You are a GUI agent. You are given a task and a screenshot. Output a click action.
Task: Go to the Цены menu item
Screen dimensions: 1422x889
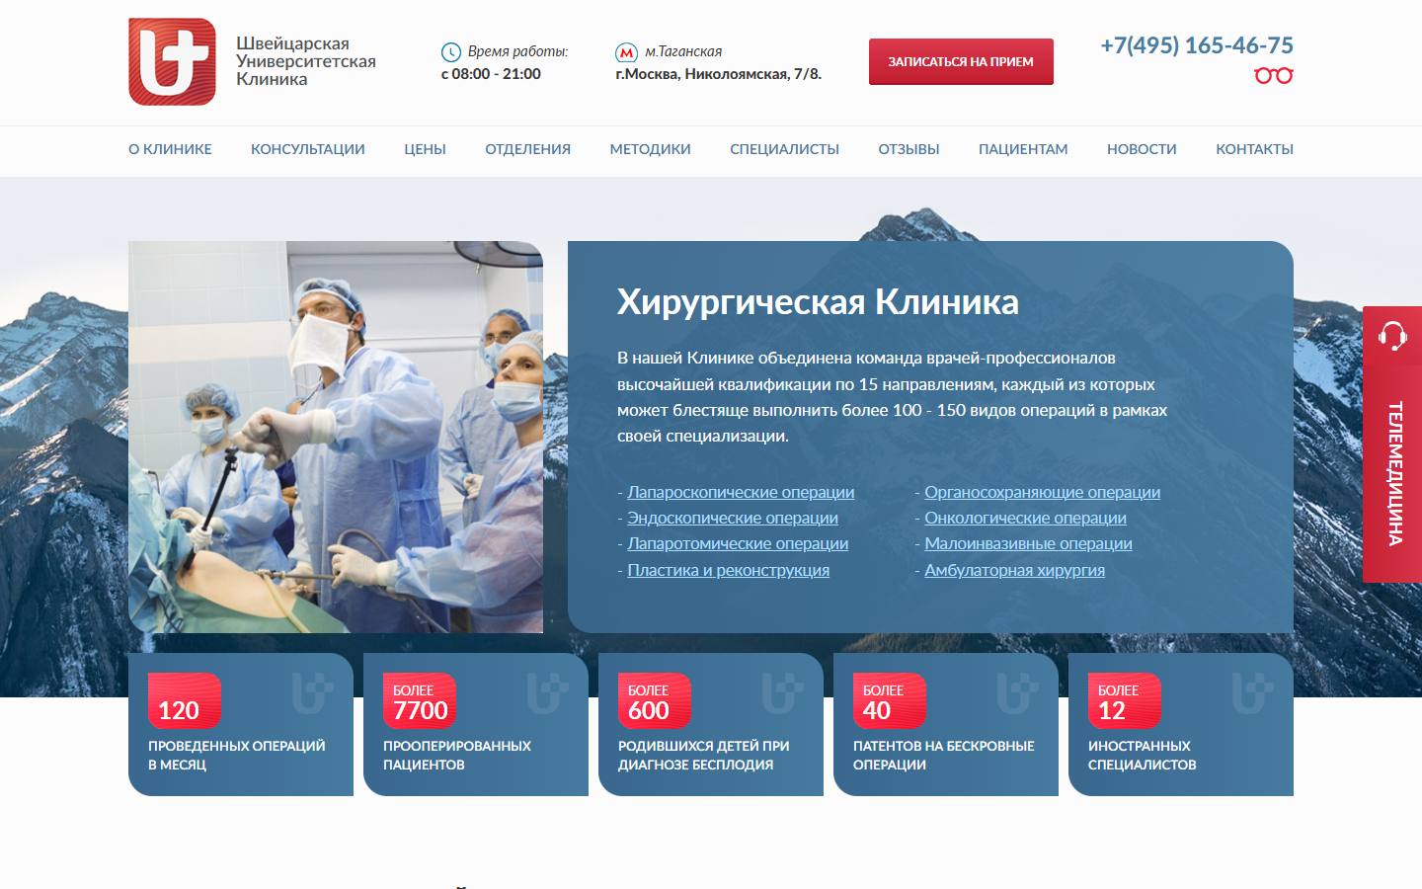(x=425, y=149)
